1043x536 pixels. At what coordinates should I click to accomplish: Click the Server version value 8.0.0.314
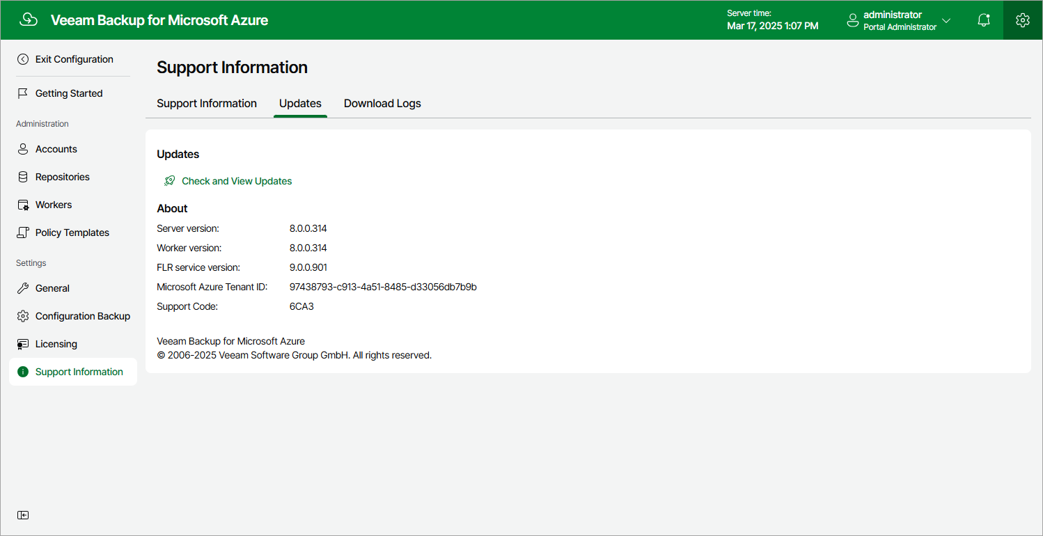(x=308, y=228)
